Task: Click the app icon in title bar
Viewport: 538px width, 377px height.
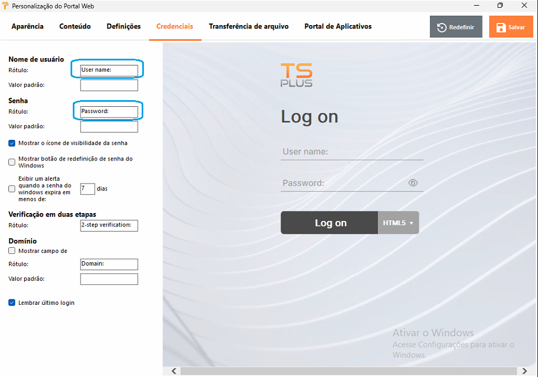Action: pyautogui.click(x=6, y=6)
